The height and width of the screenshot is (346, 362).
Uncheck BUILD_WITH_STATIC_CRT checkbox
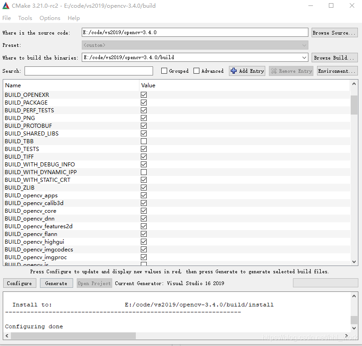coord(144,180)
